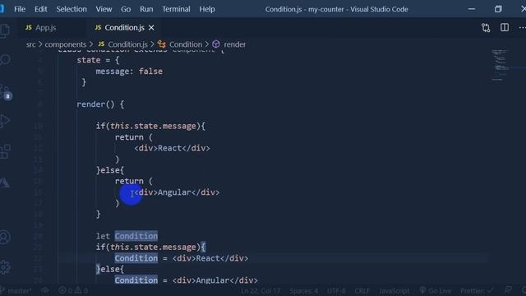This screenshot has width=526, height=296.
Task: Click highlighted Condition after 'let'
Action: click(136, 236)
